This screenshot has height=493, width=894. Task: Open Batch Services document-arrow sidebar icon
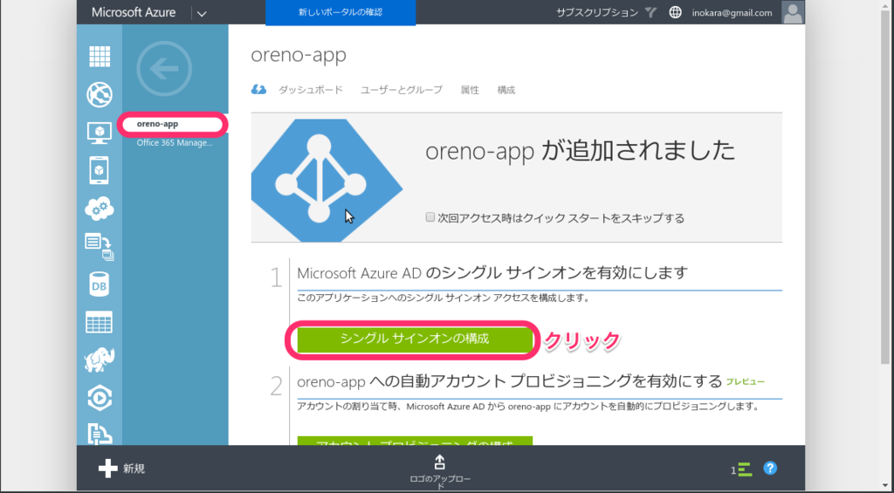pyautogui.click(x=100, y=246)
